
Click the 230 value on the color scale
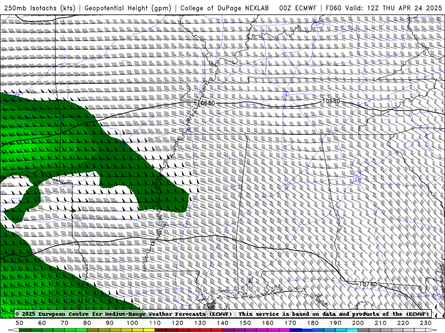[x=426, y=323]
